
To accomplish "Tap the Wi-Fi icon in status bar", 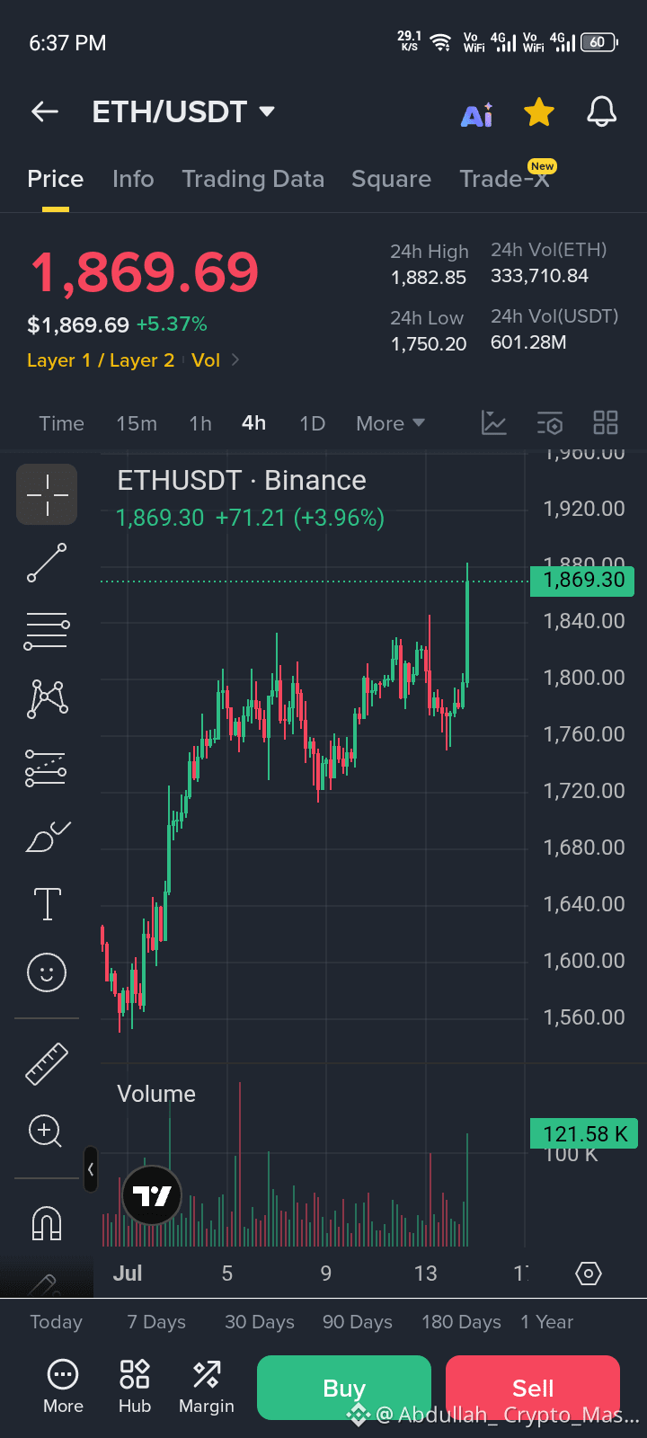I will [x=440, y=42].
